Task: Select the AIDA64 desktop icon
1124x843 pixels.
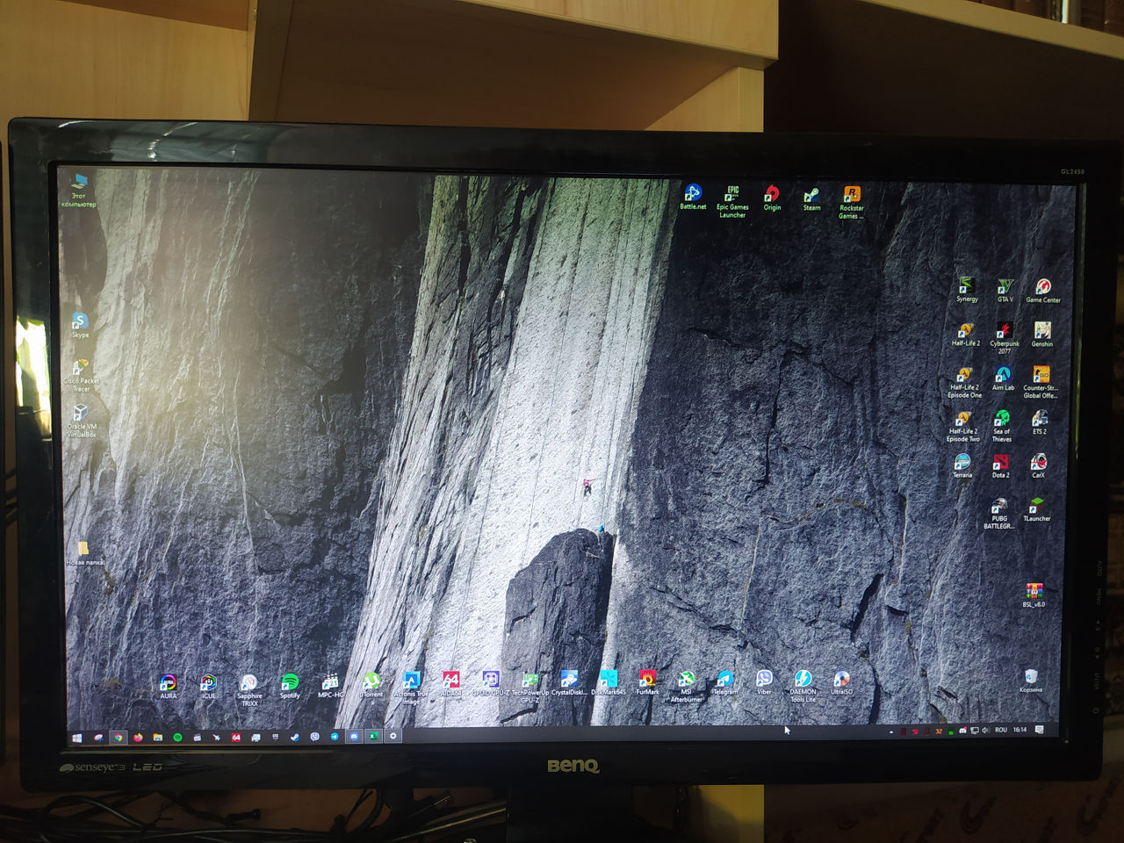Action: click(x=450, y=683)
